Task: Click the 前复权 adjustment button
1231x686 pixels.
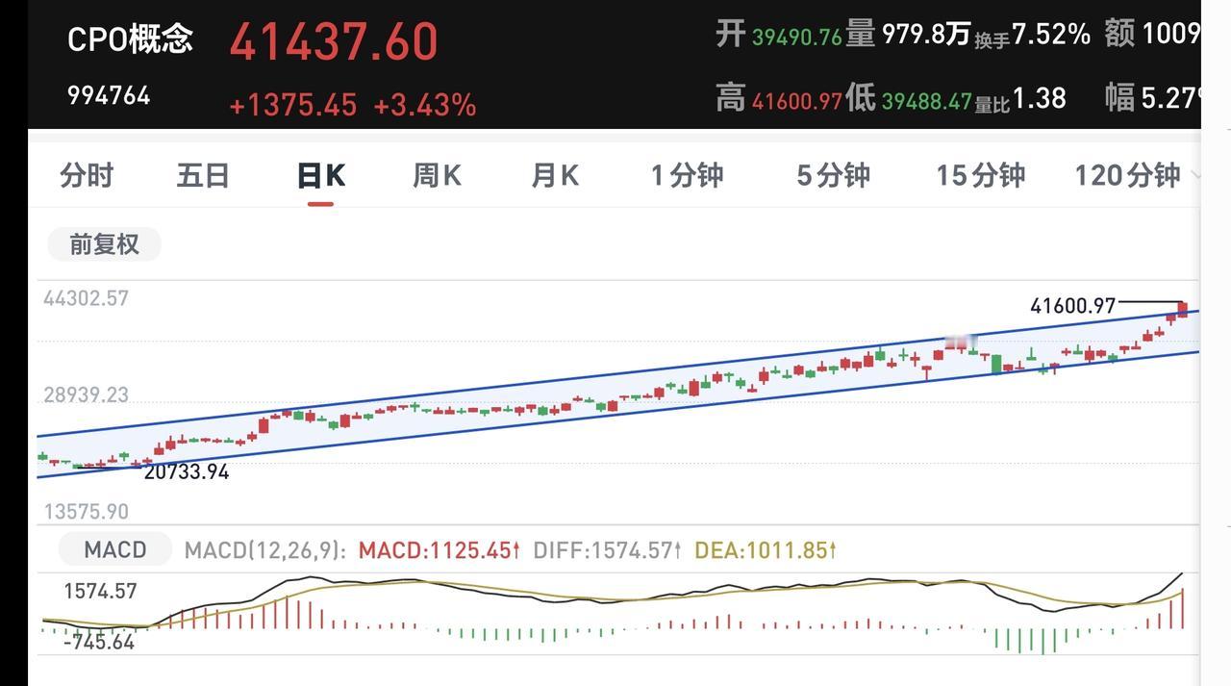Action: click(x=104, y=244)
